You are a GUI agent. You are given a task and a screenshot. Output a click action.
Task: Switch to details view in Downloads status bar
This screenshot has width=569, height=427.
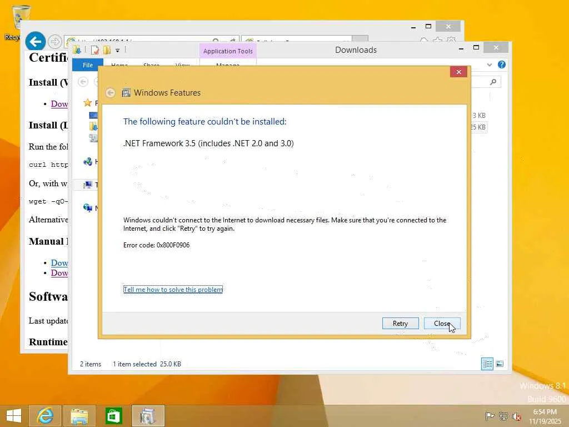pos(487,364)
